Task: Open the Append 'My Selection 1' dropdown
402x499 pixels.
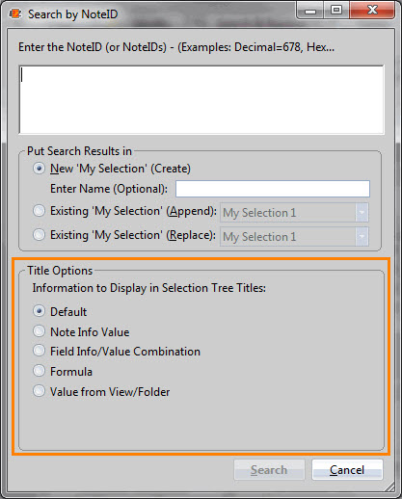Action: pos(294,213)
